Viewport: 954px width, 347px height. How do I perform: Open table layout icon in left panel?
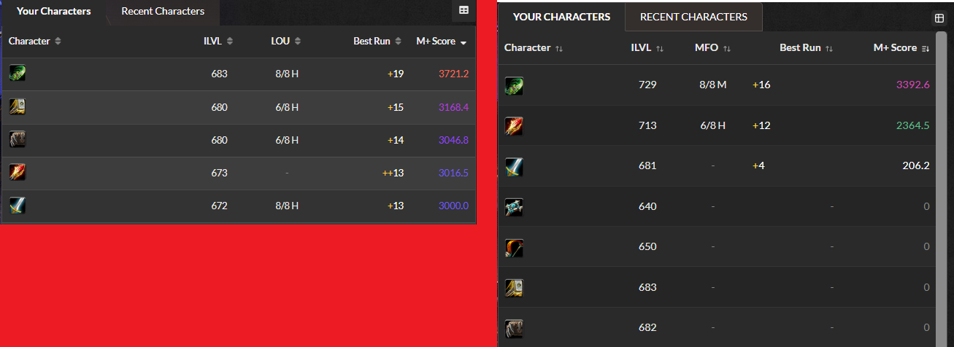[x=463, y=10]
